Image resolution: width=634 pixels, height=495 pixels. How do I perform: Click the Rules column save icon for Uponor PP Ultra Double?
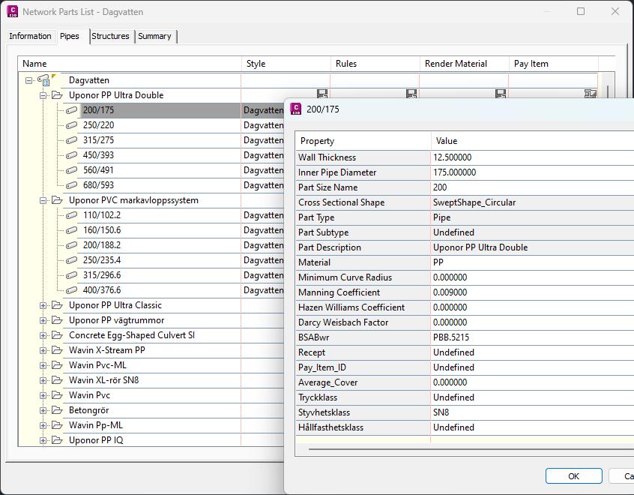tap(411, 94)
